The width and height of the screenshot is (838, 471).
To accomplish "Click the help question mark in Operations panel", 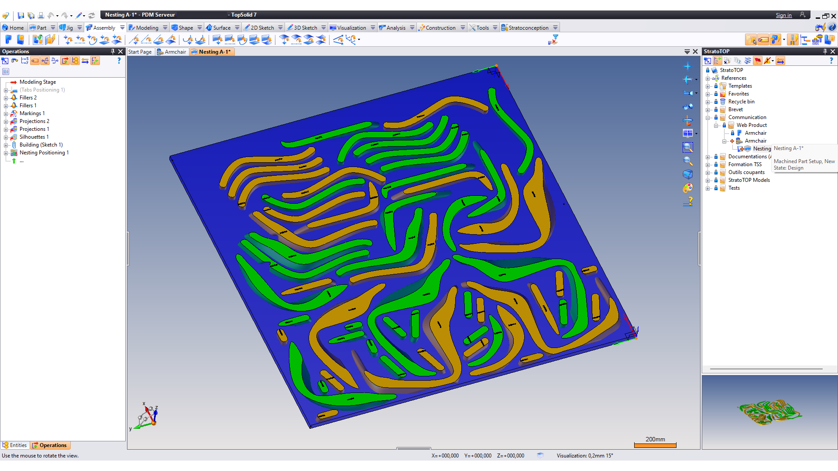I will tap(119, 61).
